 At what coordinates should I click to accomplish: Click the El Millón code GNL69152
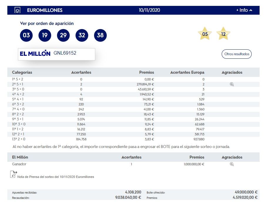(65, 53)
